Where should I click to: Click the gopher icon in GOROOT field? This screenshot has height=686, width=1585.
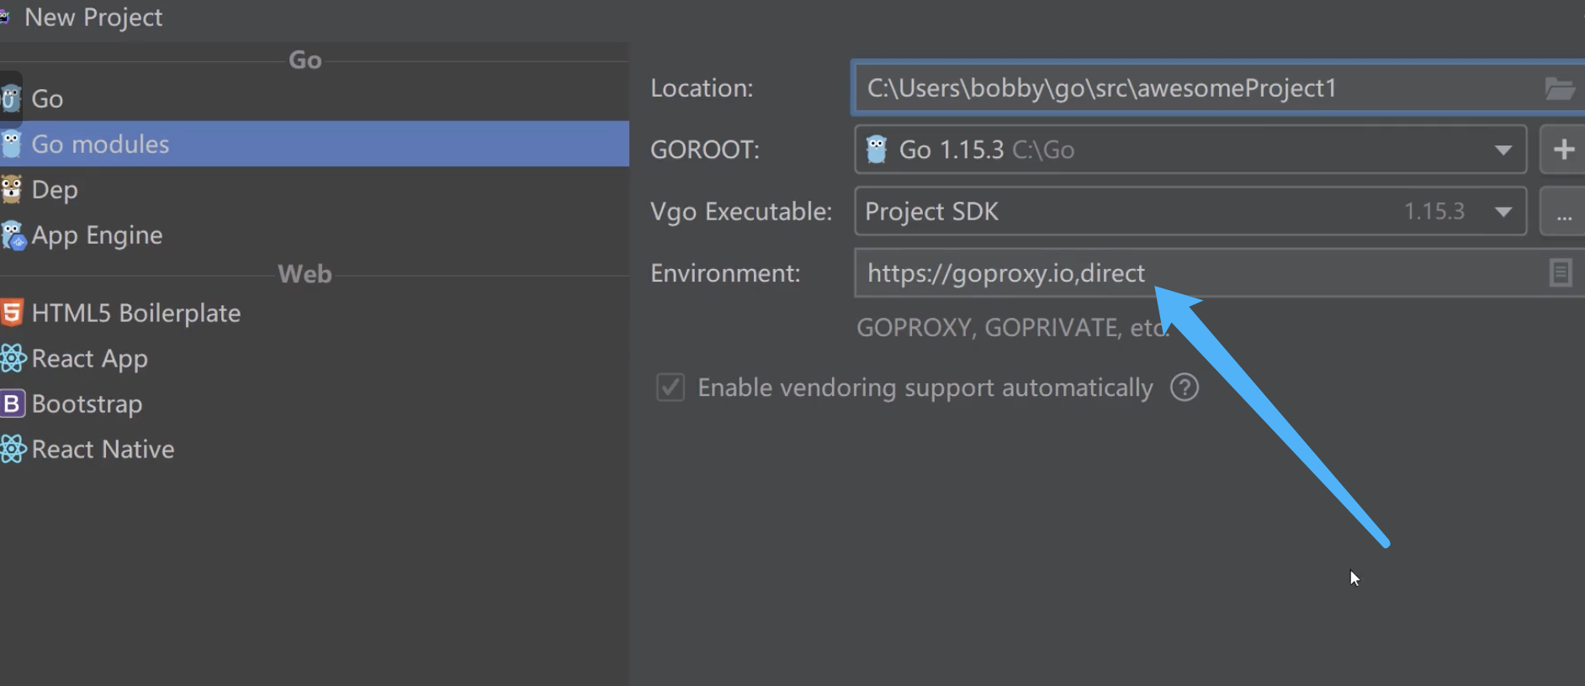[x=877, y=150]
